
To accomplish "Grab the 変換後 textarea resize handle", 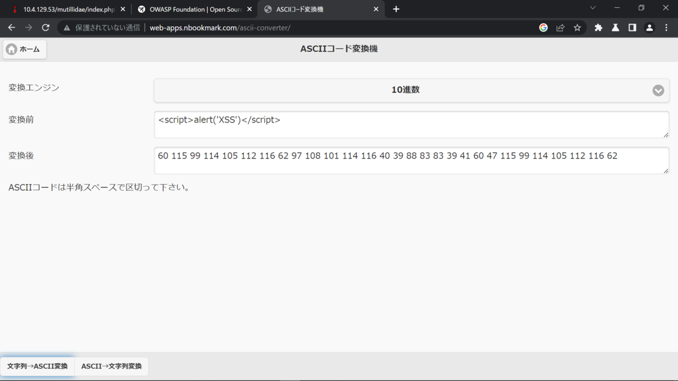I will pos(666,170).
